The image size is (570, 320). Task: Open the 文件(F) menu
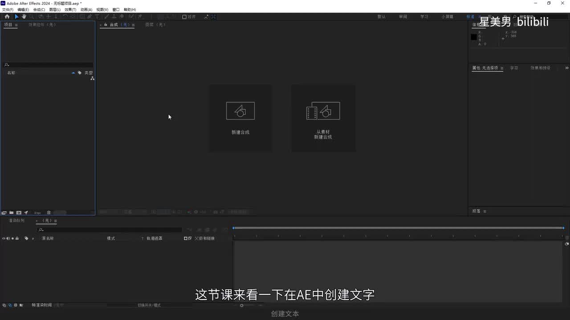coord(8,9)
